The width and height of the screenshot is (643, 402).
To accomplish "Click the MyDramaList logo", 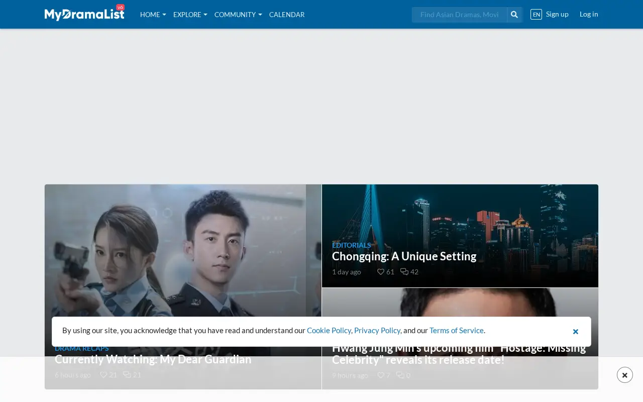I will click(84, 14).
